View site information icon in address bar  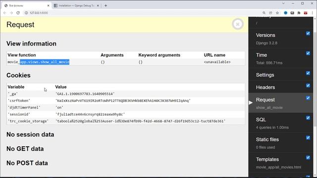click(26, 13)
